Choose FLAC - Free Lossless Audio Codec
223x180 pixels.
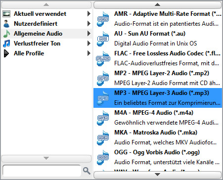(x=158, y=58)
